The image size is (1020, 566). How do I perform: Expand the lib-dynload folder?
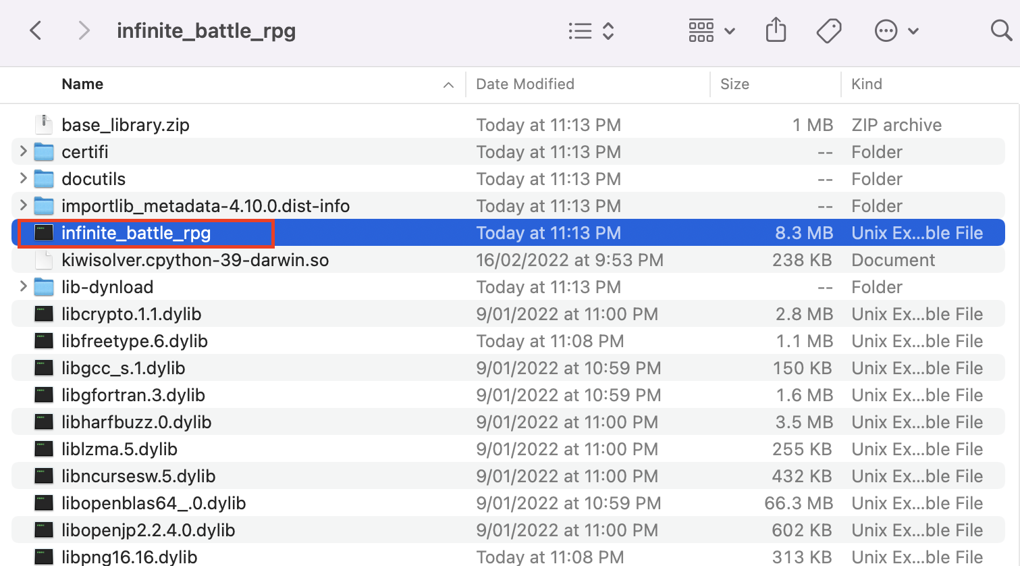click(x=24, y=286)
